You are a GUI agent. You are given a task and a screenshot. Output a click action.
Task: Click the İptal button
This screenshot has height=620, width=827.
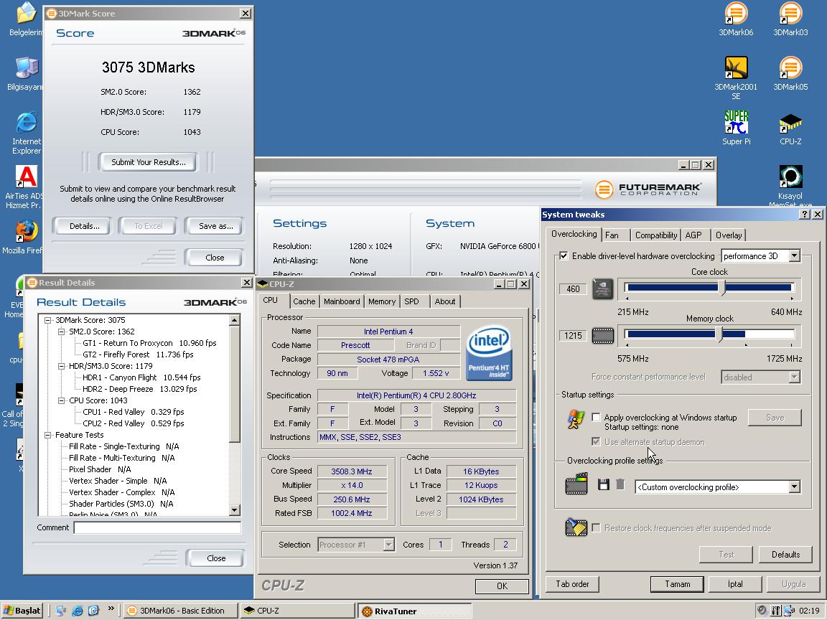pyautogui.click(x=734, y=583)
